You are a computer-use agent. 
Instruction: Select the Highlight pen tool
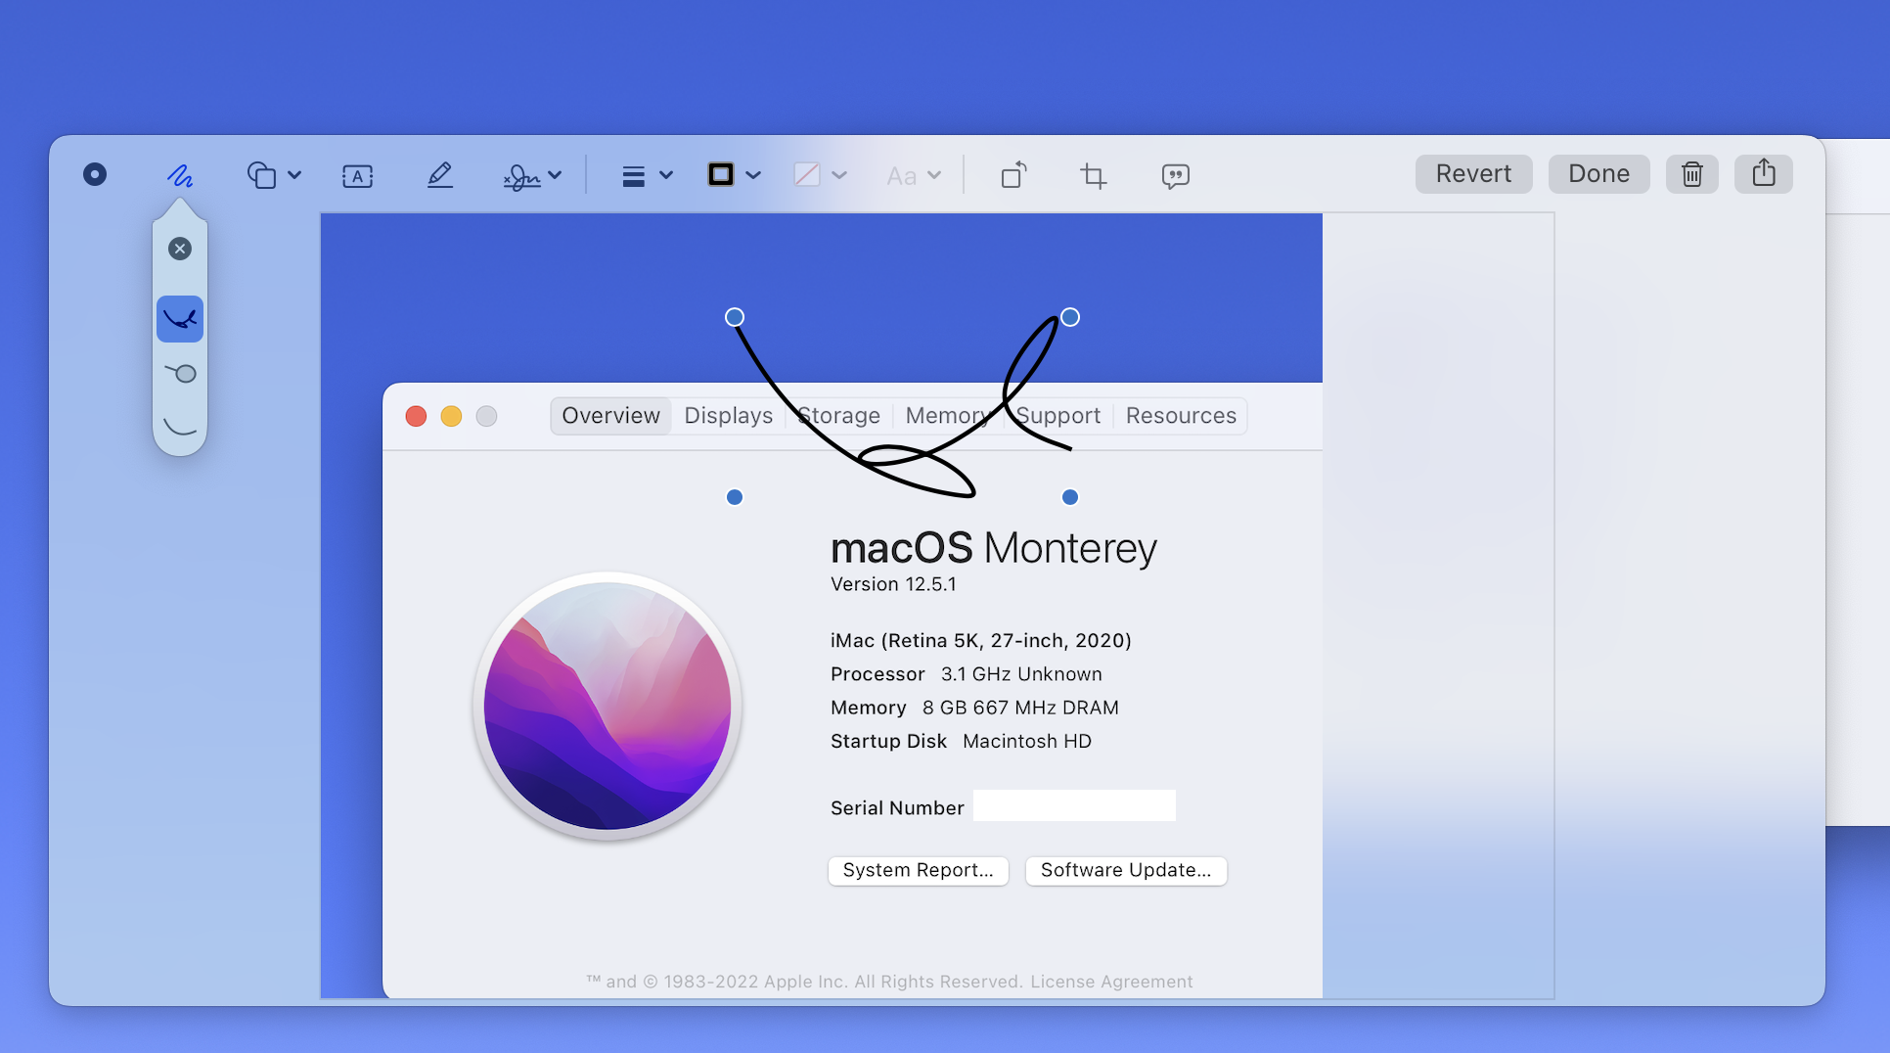[440, 175]
